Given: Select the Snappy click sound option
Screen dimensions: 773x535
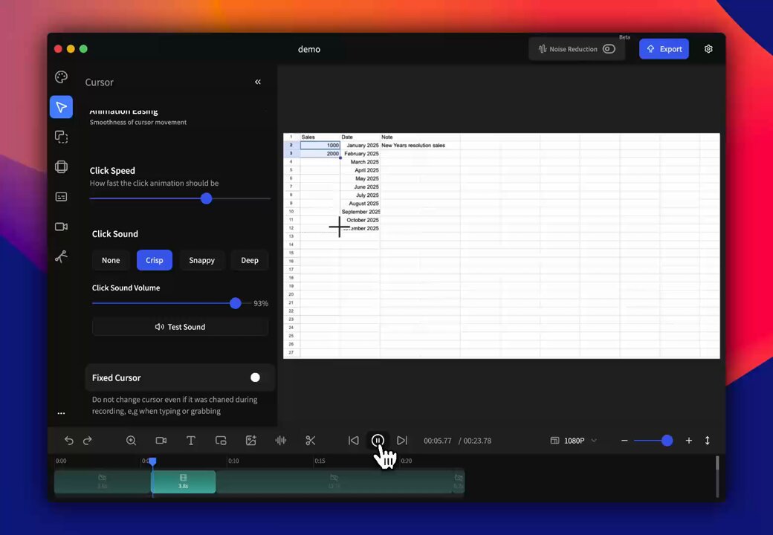Looking at the screenshot, I should pos(201,260).
